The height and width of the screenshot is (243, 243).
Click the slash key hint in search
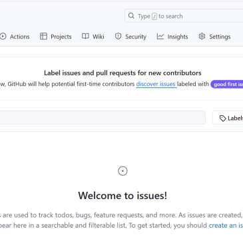154,17
